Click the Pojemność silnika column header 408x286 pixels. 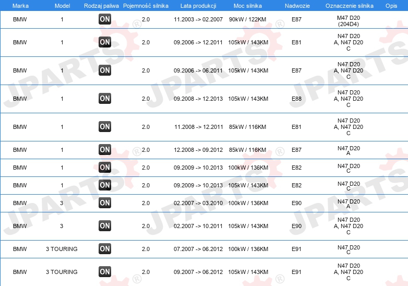146,6
